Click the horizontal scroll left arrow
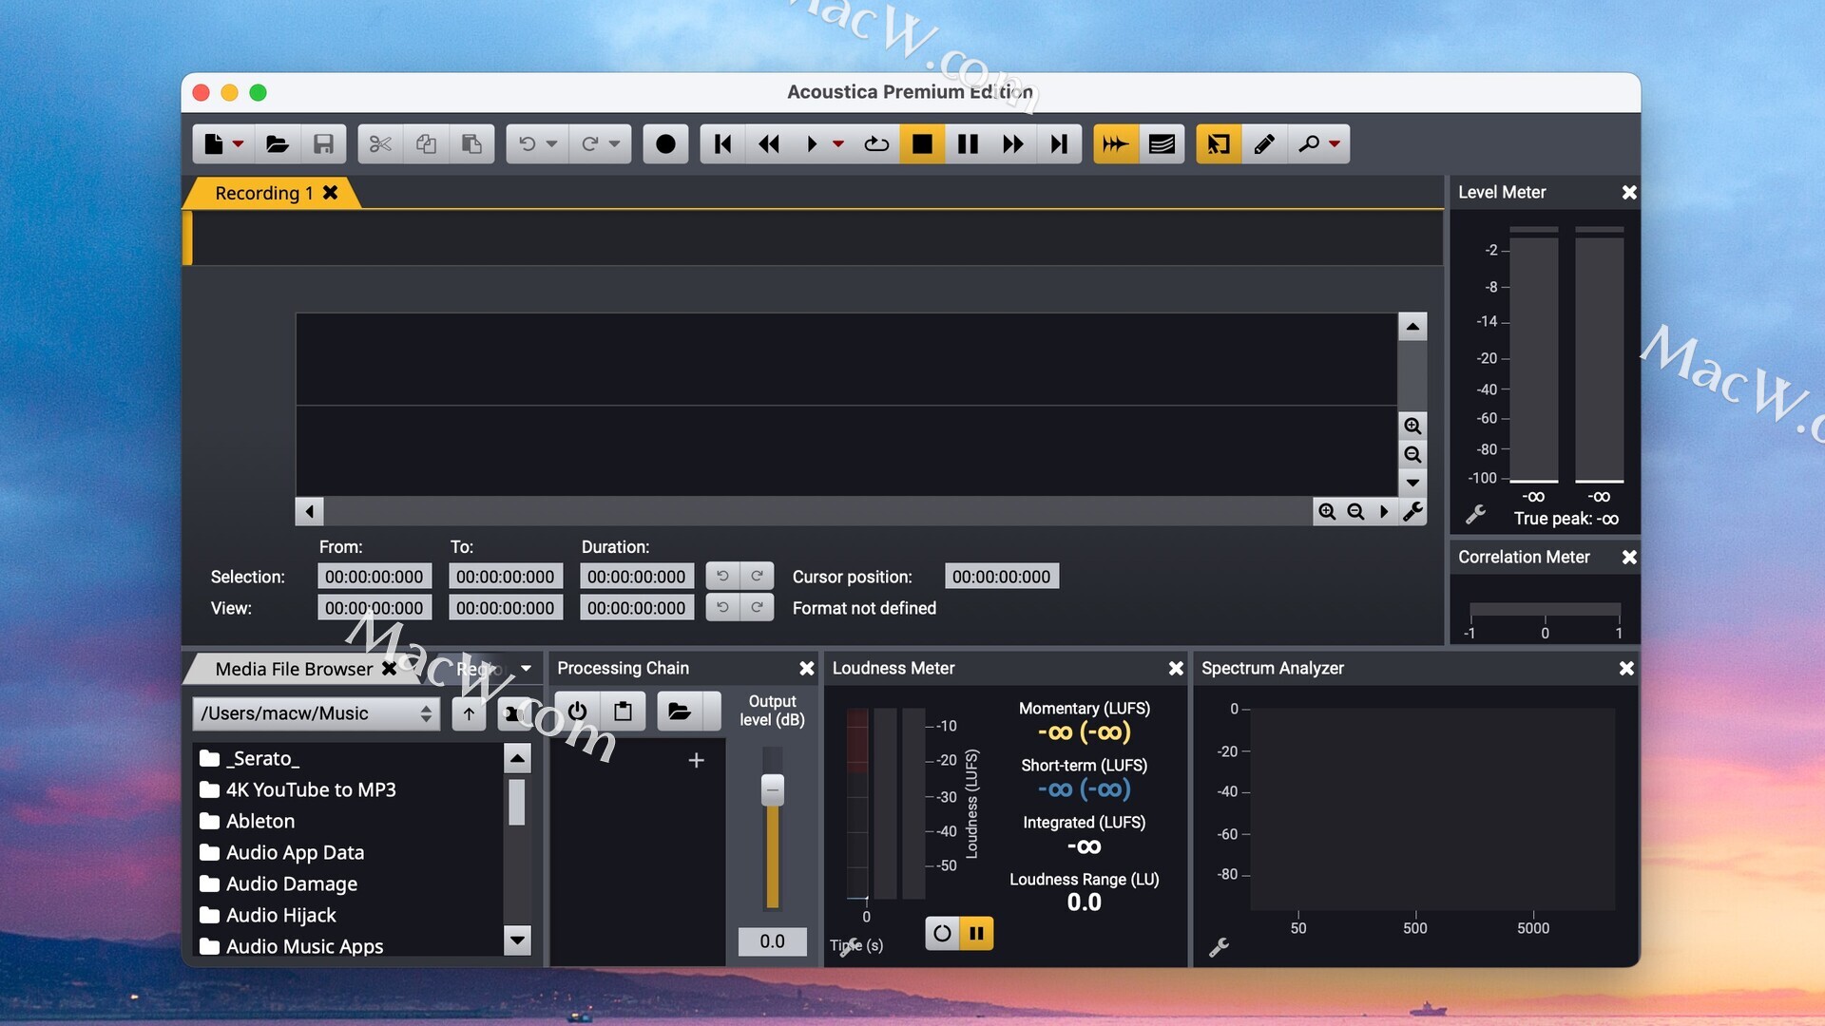This screenshot has width=1825, height=1026. pyautogui.click(x=310, y=511)
